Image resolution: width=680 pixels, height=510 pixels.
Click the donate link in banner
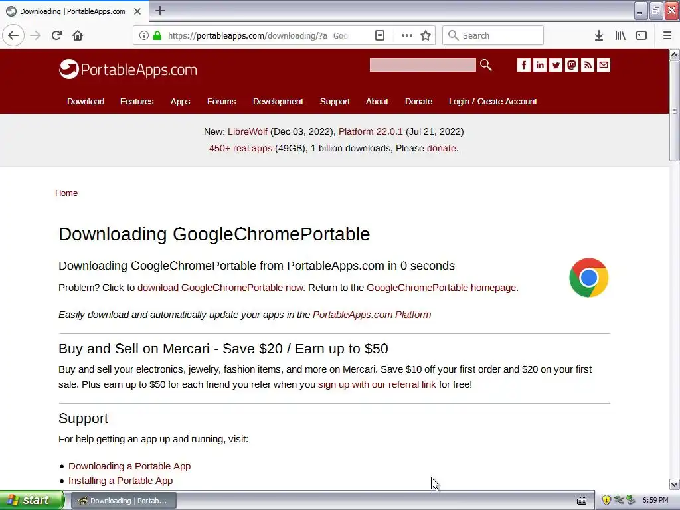pos(442,148)
